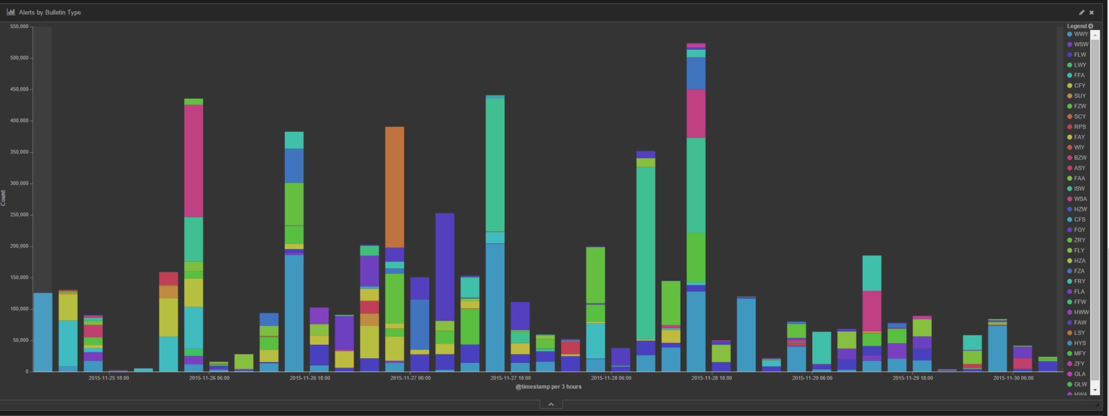Click the orange SCY color dot in the legend
The height and width of the screenshot is (416, 1109).
tap(1070, 117)
